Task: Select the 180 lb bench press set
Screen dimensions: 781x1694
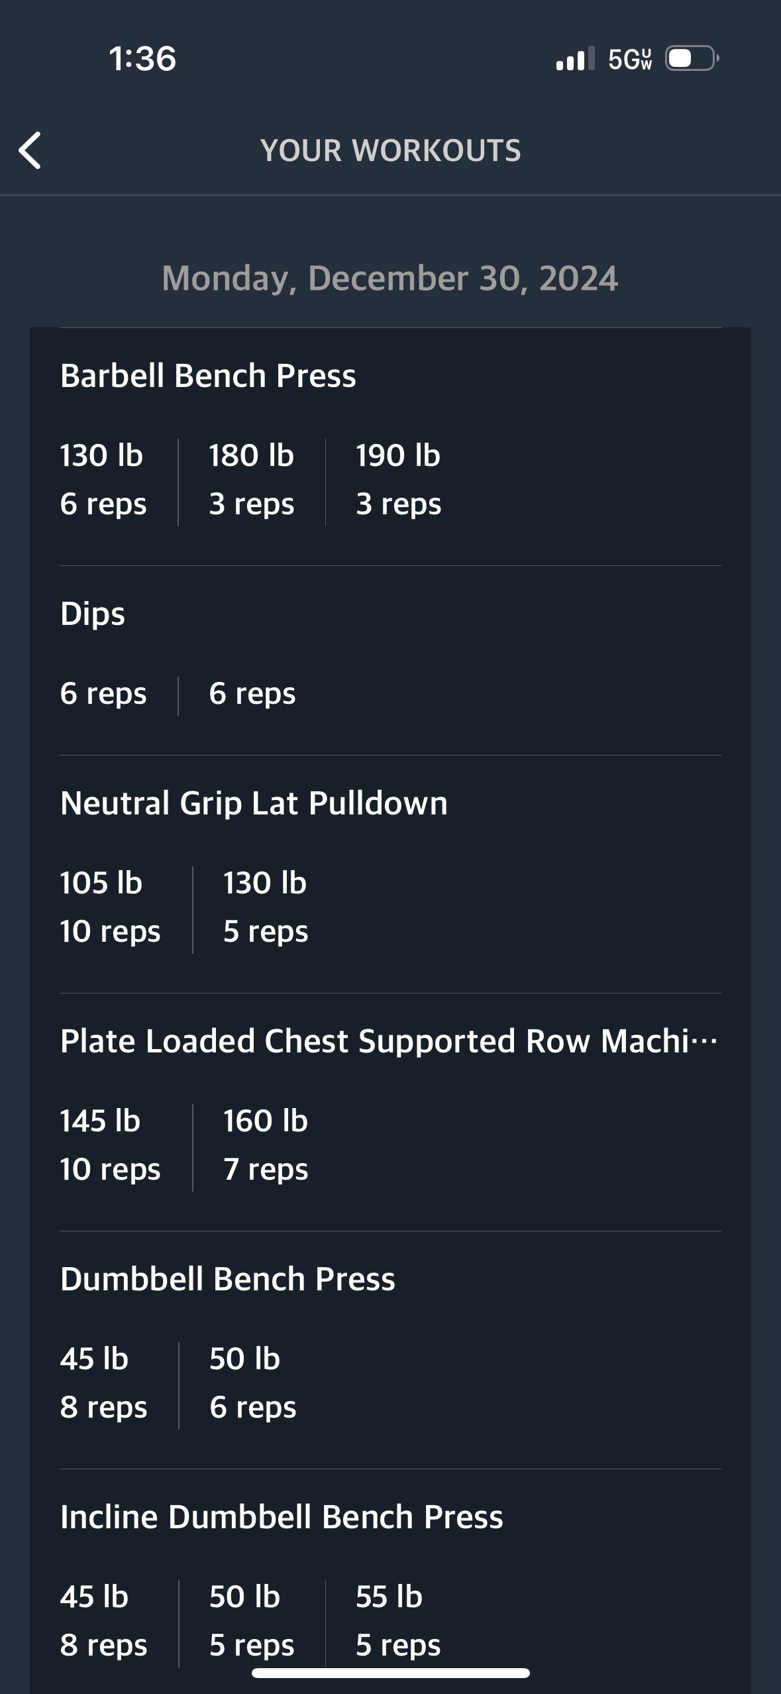Action: coord(252,479)
